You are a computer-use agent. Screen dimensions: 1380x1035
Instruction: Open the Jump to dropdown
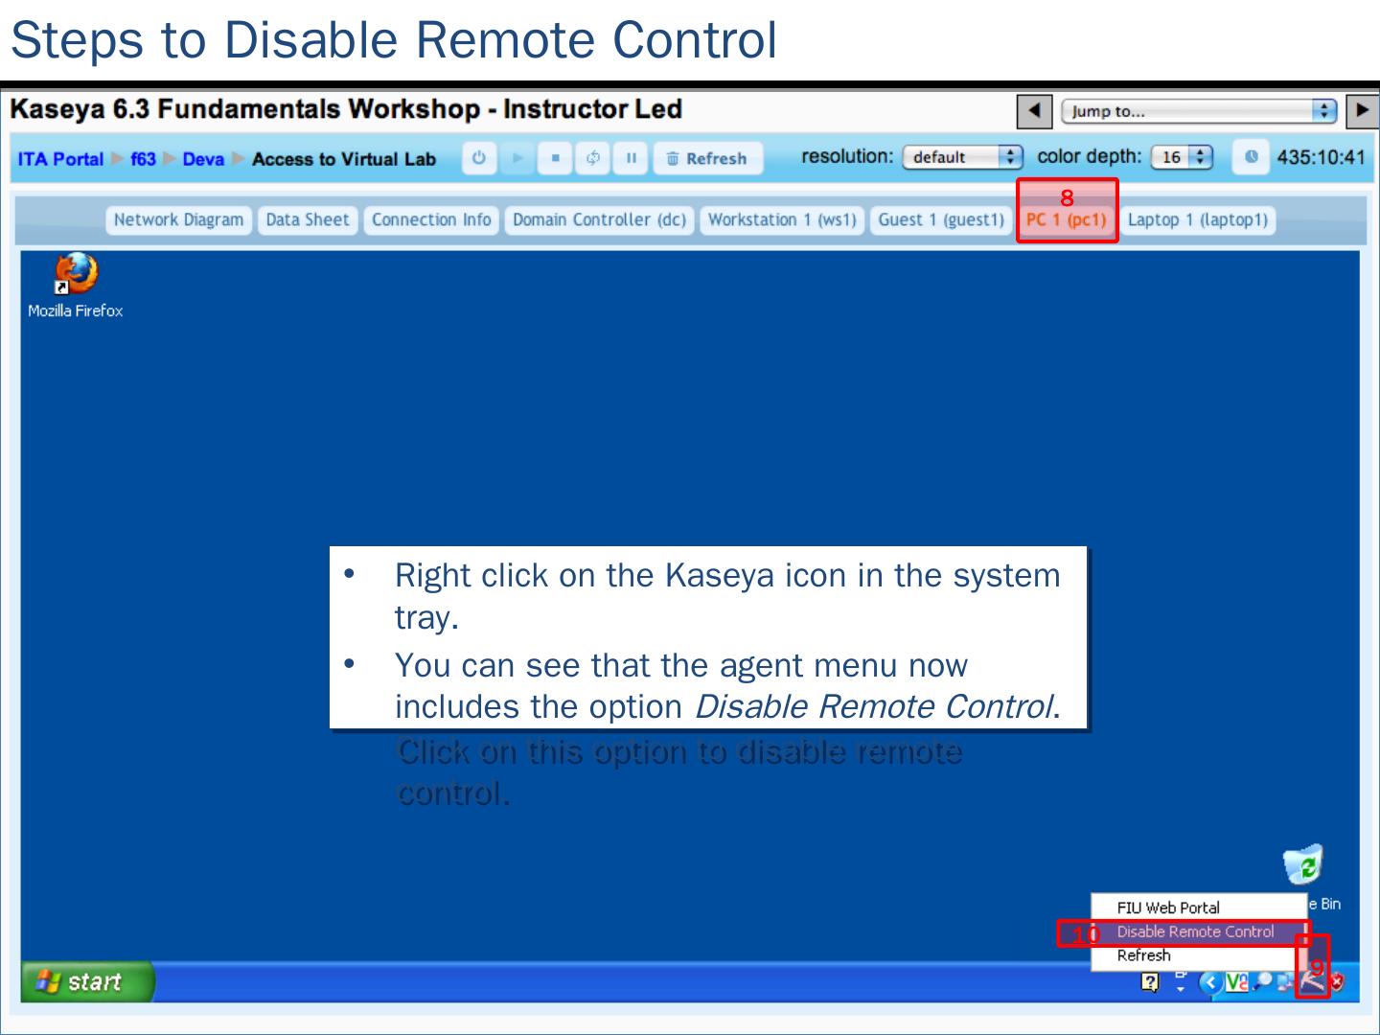click(x=1198, y=111)
